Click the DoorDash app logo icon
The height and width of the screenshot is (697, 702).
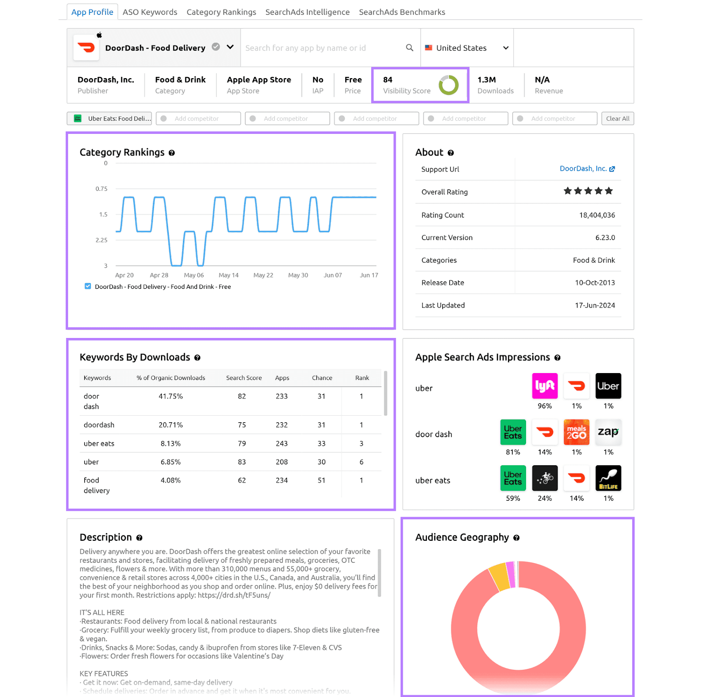[86, 47]
